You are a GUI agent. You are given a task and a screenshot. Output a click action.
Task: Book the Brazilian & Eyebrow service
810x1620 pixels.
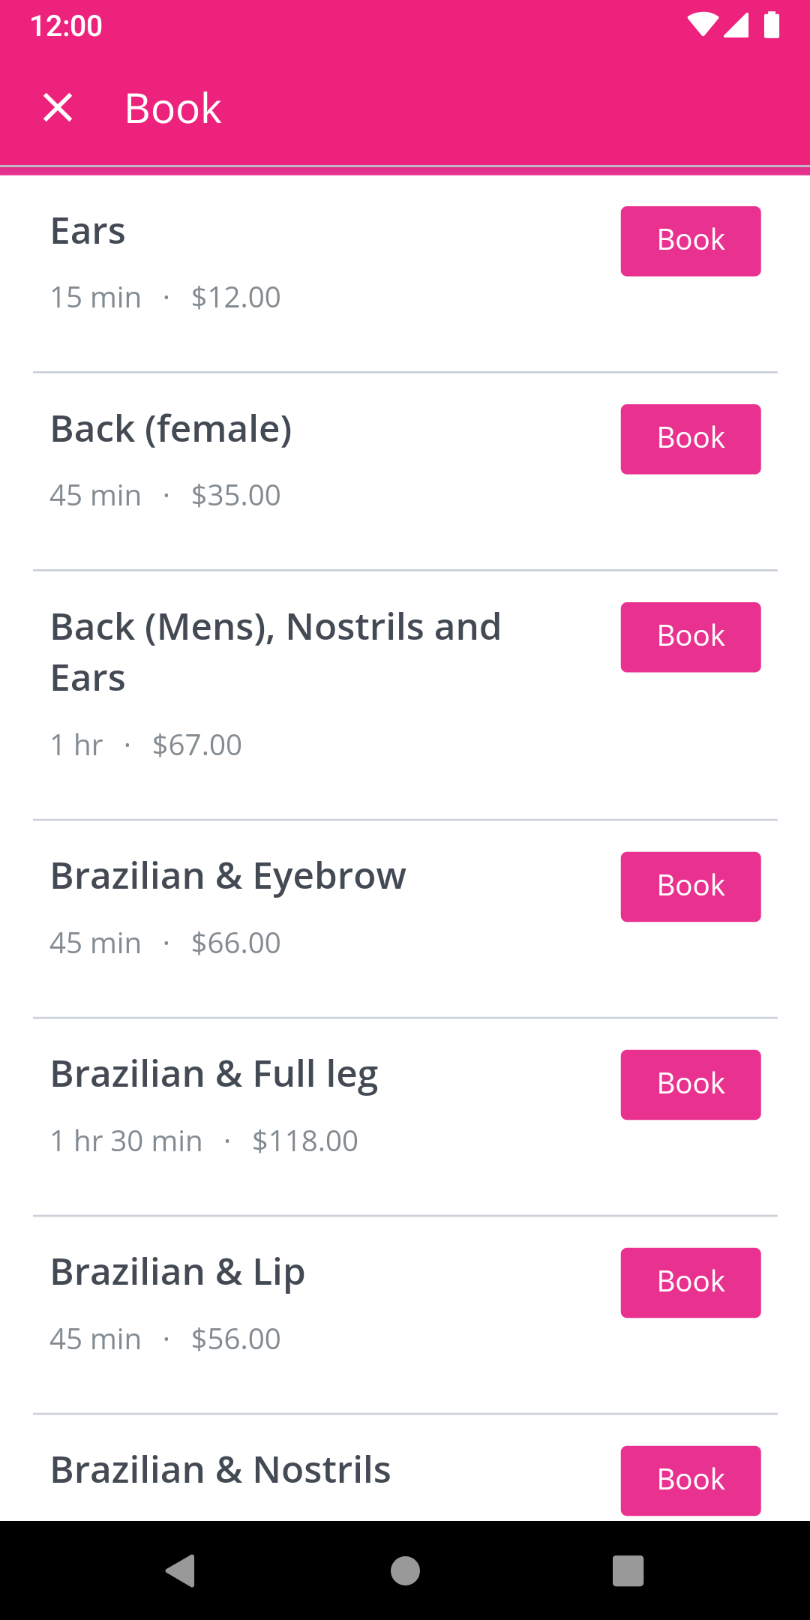click(691, 886)
